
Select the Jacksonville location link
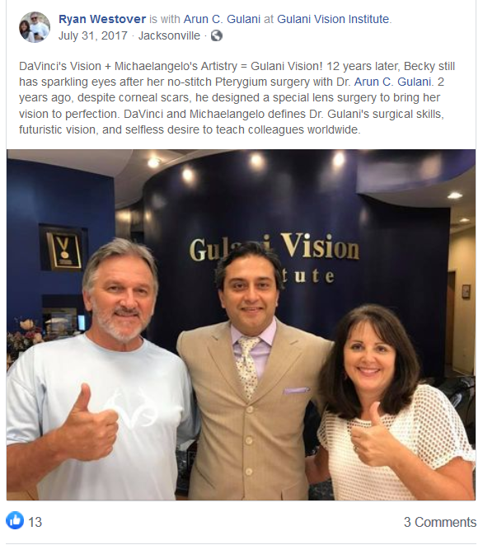[169, 35]
